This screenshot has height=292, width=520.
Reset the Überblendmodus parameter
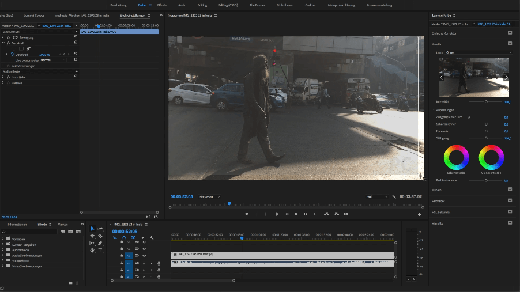click(x=76, y=60)
